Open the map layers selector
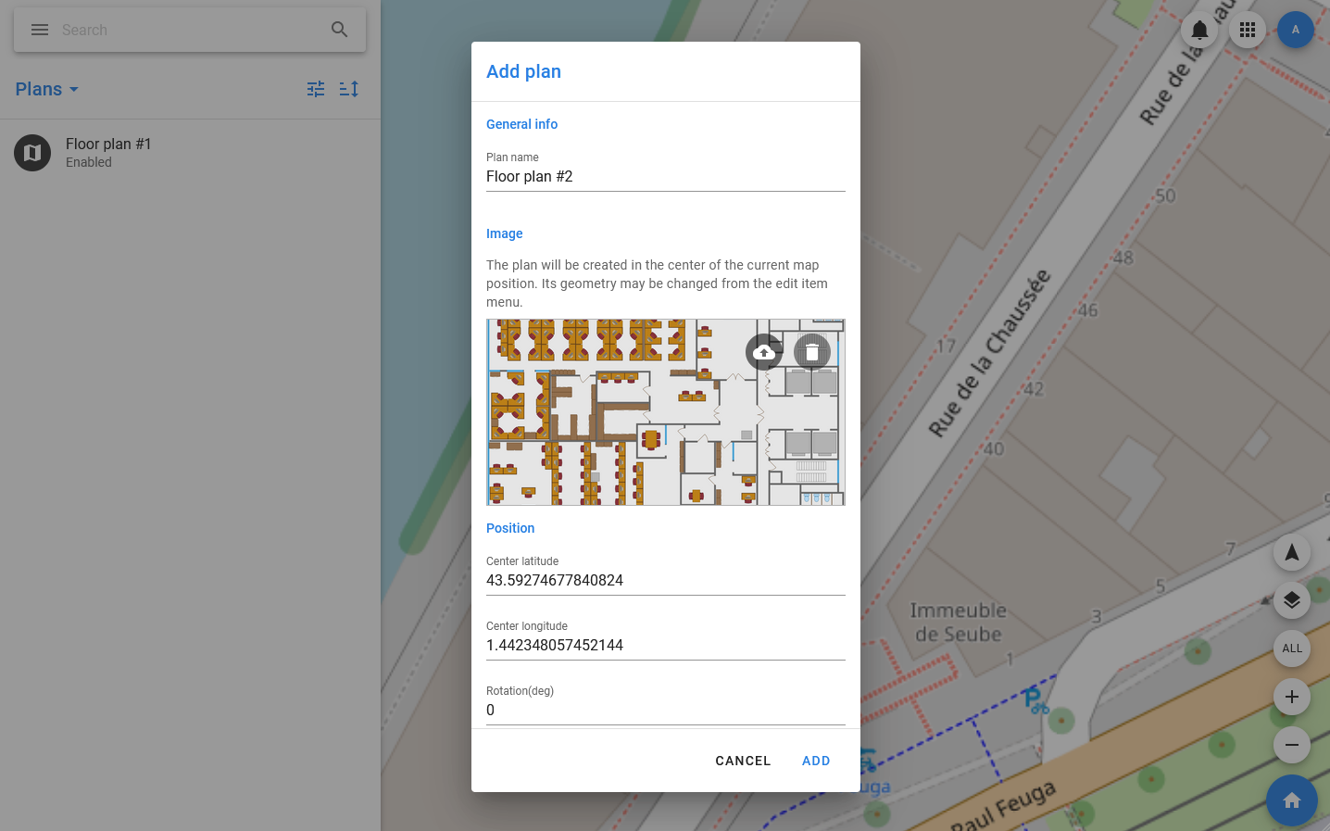The image size is (1330, 831). [x=1291, y=600]
